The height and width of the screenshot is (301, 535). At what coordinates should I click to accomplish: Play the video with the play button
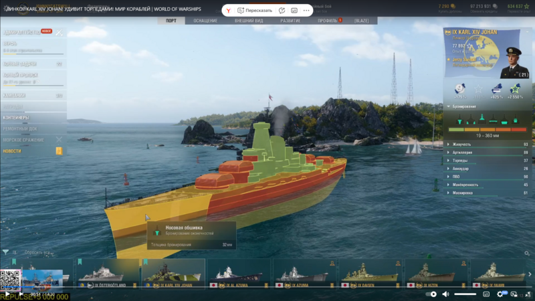tap(7, 294)
